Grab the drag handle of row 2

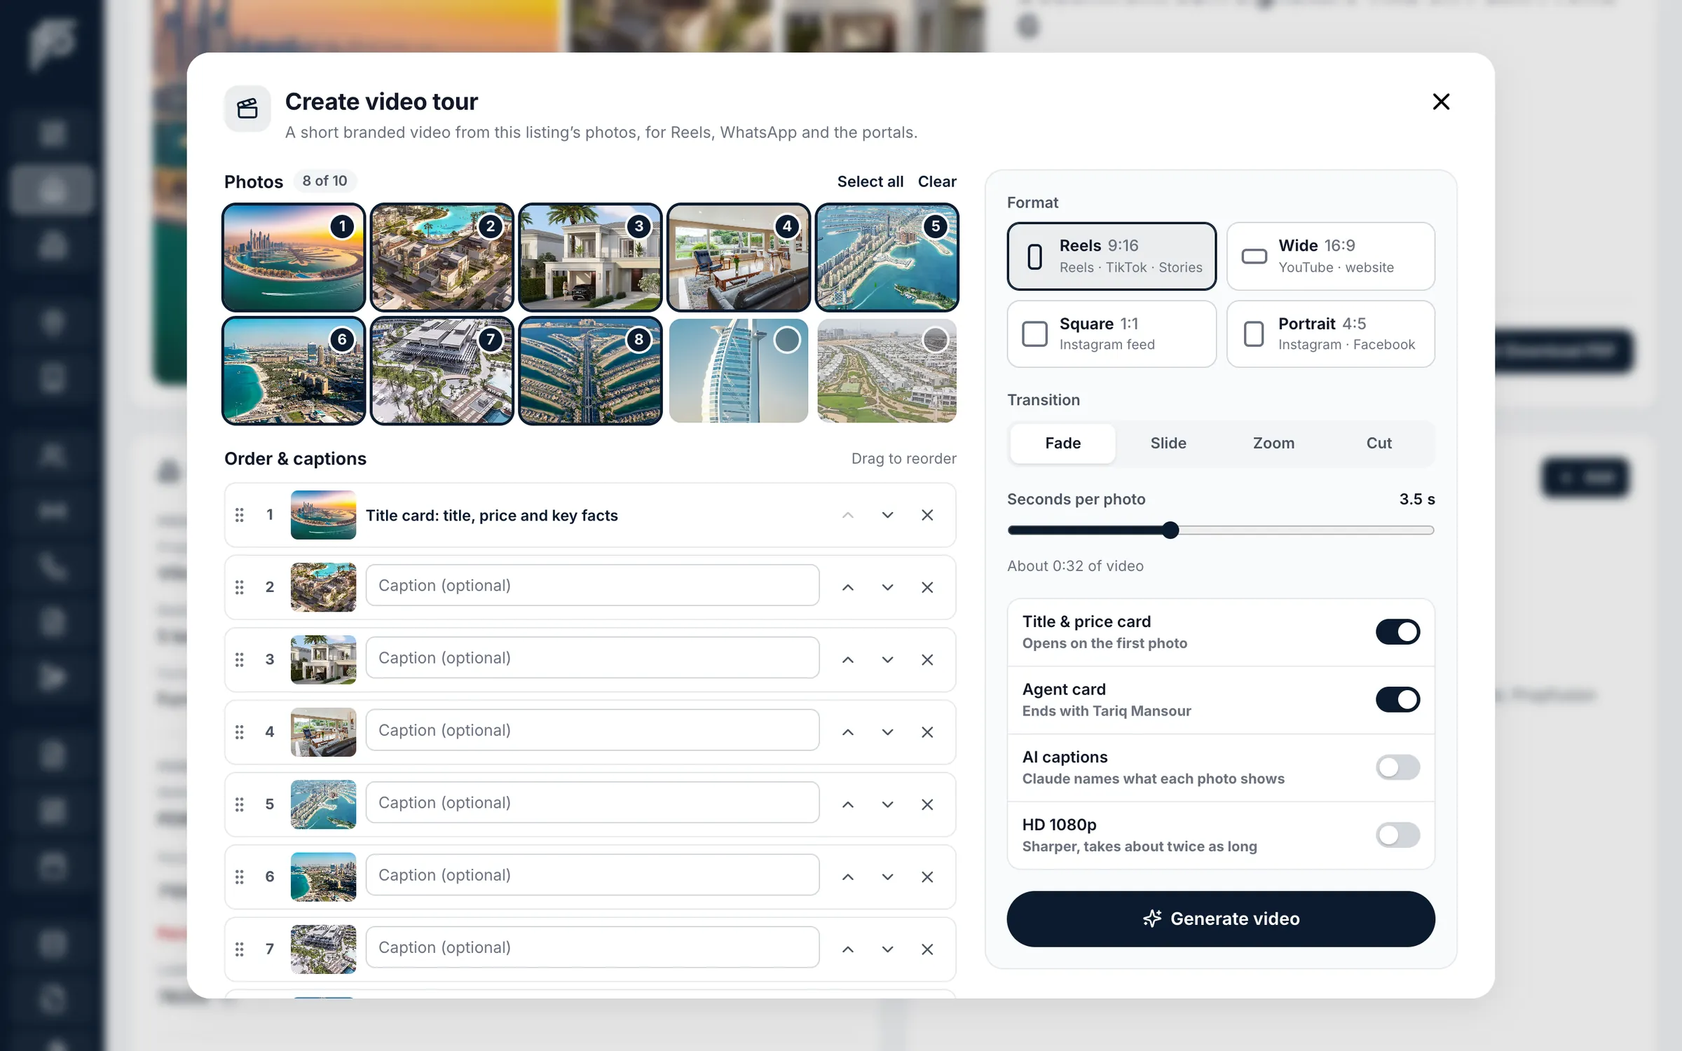point(240,587)
